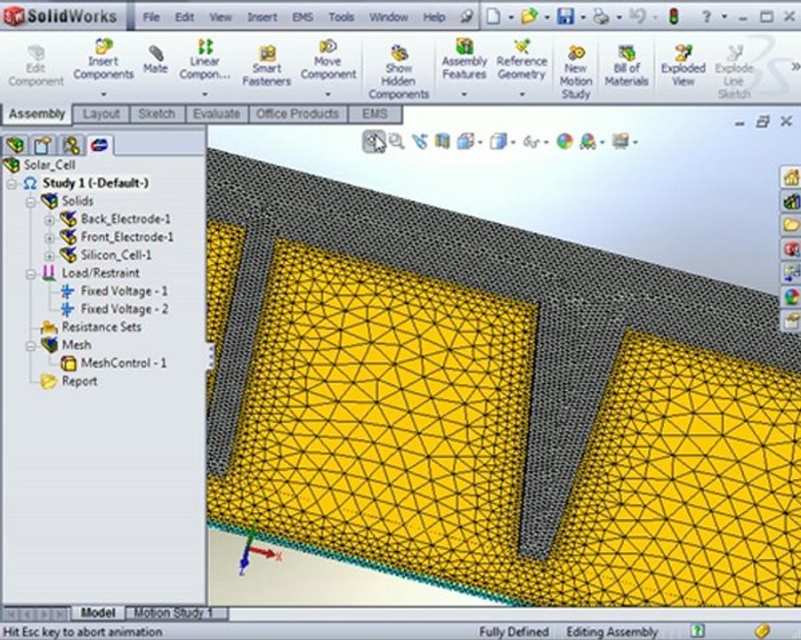Open Assembly Features tool

(465, 60)
